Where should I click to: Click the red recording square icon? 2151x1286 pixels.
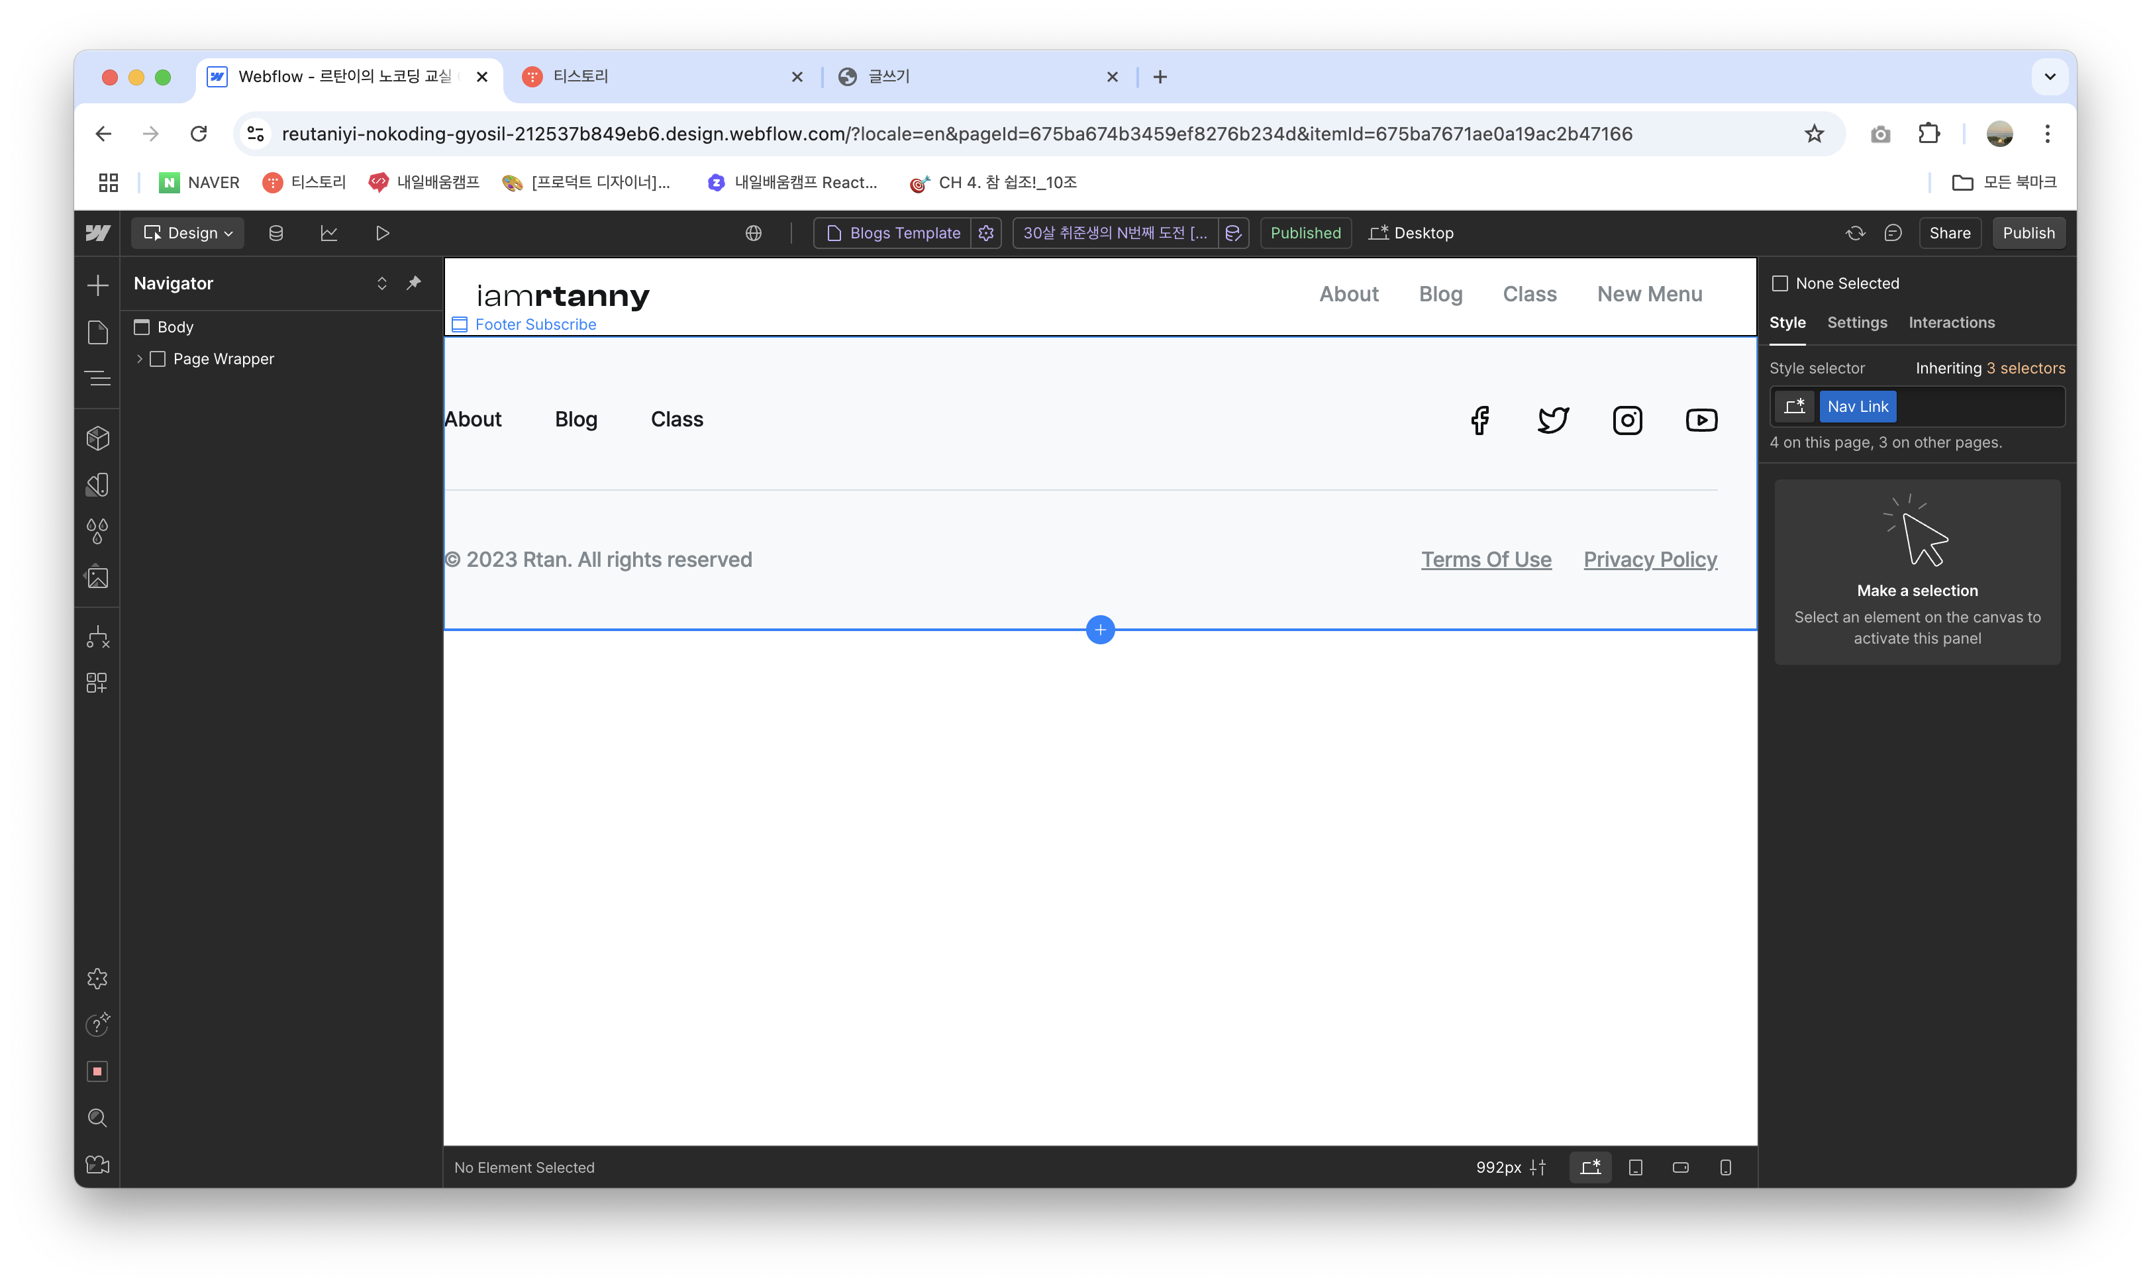coord(98,1072)
